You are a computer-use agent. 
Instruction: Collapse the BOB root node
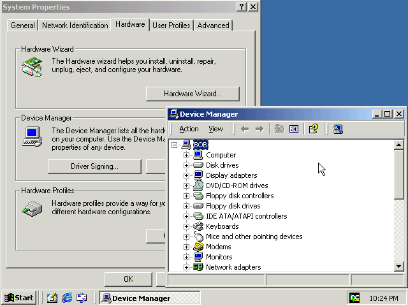(174, 145)
